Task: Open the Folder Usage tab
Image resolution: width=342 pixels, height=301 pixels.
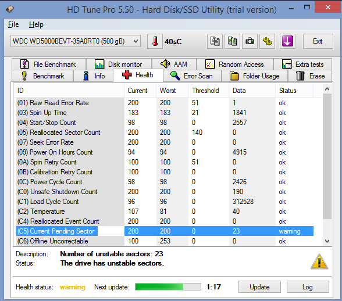Action: pyautogui.click(x=255, y=76)
